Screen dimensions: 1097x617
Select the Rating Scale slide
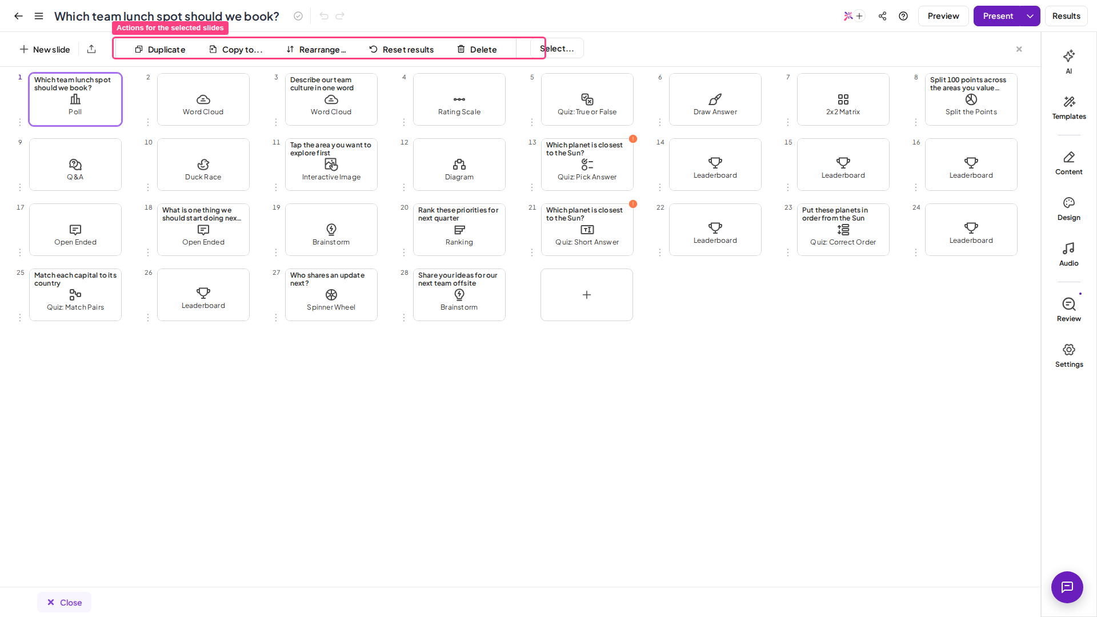point(459,99)
